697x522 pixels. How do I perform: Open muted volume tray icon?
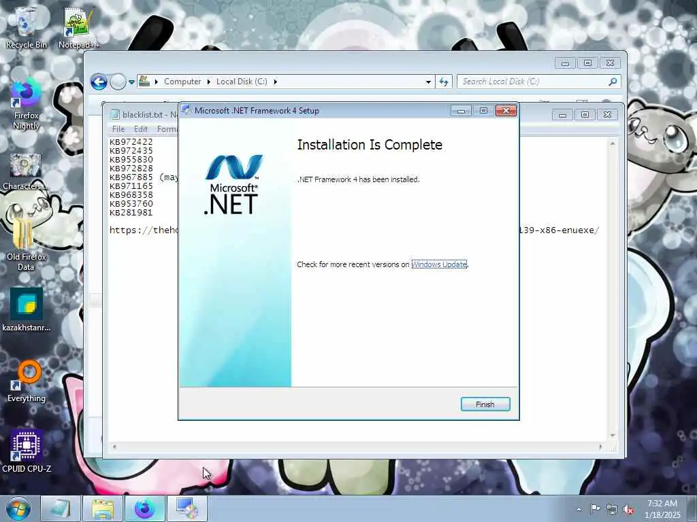628,509
